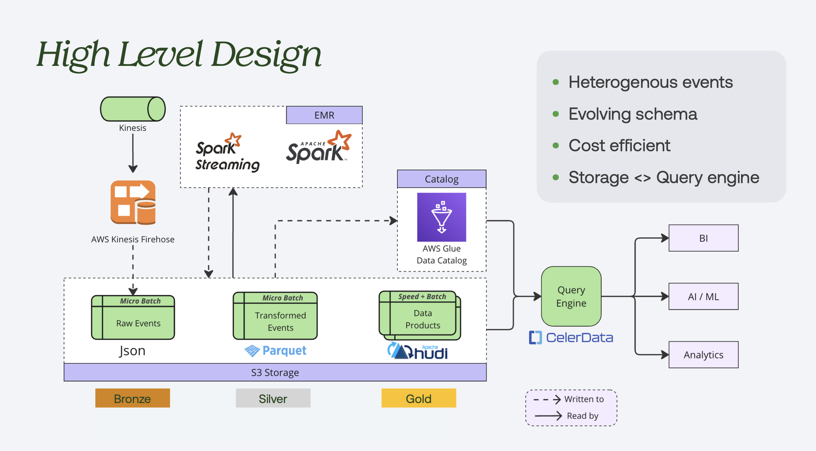Select the EMR label header
The height and width of the screenshot is (451, 816).
click(324, 115)
